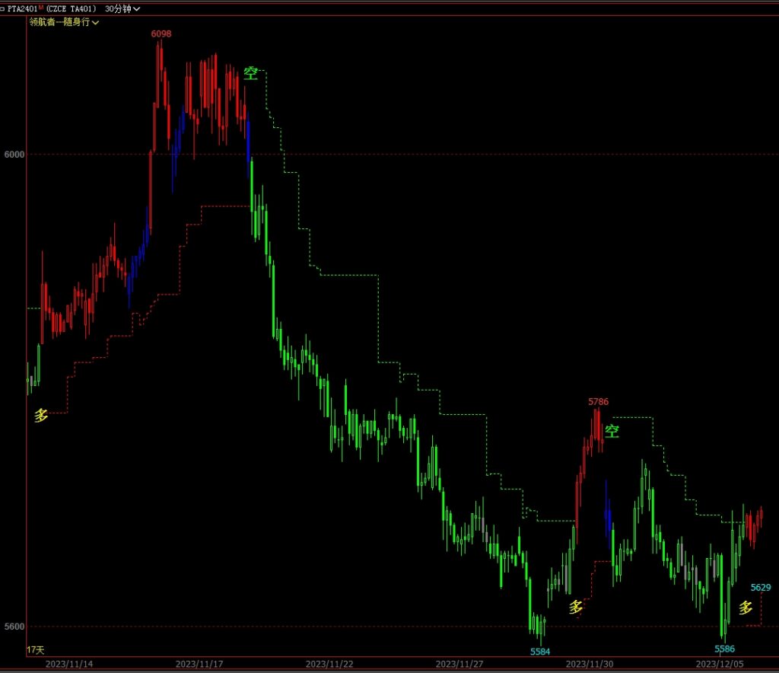Click the 5586 low price label
Viewport: 779px width, 673px height.
pos(725,649)
